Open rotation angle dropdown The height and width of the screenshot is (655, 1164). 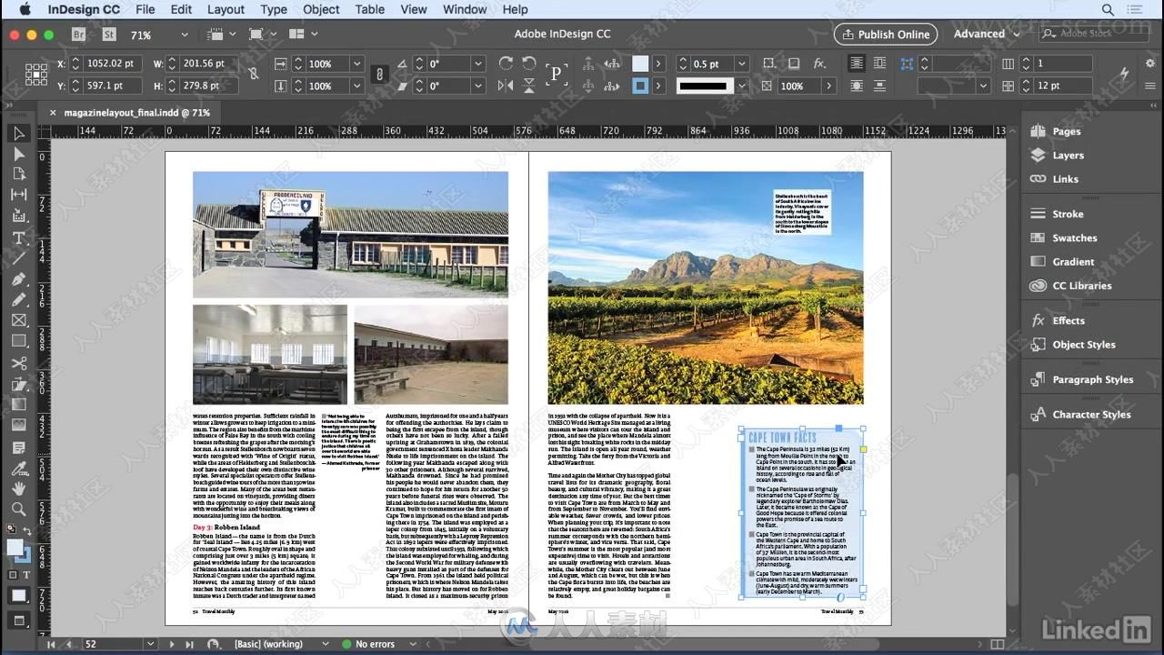[477, 64]
